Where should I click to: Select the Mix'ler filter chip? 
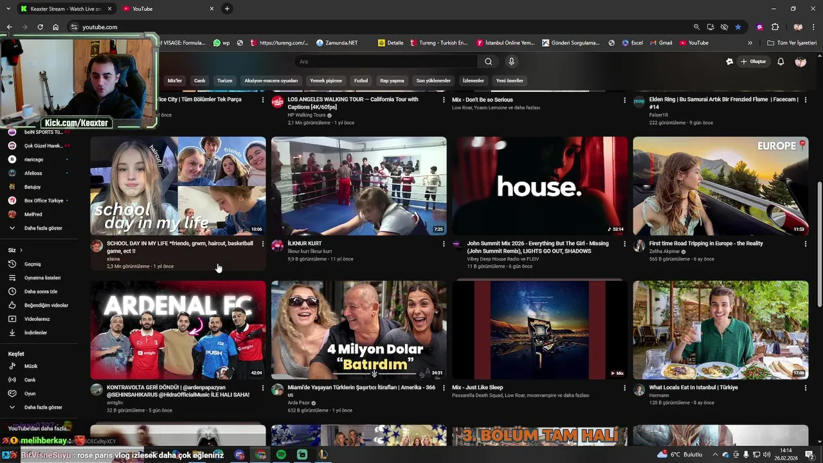175,80
